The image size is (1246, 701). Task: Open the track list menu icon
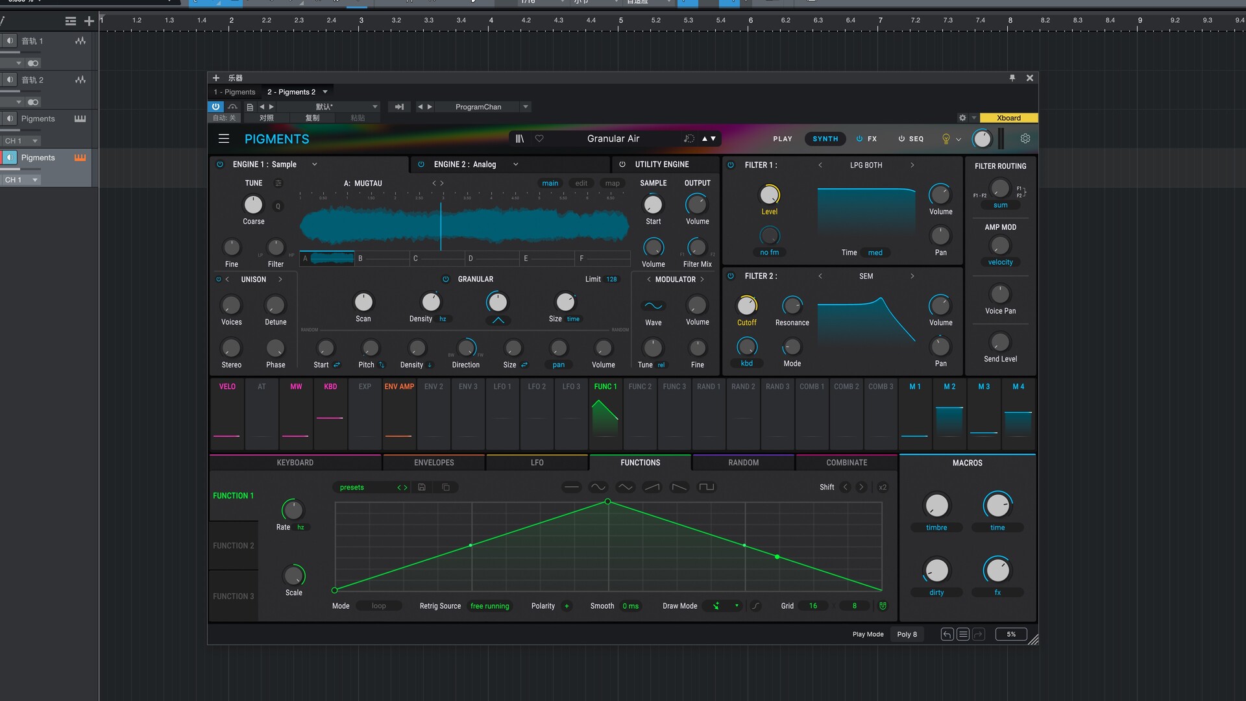point(71,21)
